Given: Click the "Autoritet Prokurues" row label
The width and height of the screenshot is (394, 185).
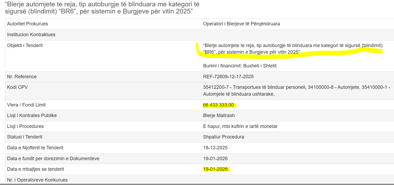Looking at the screenshot, I should [28, 24].
